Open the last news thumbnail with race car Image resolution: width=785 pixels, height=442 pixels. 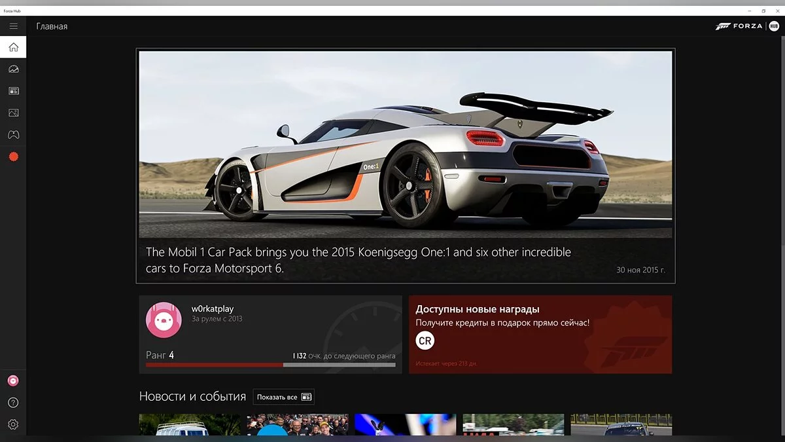621,424
